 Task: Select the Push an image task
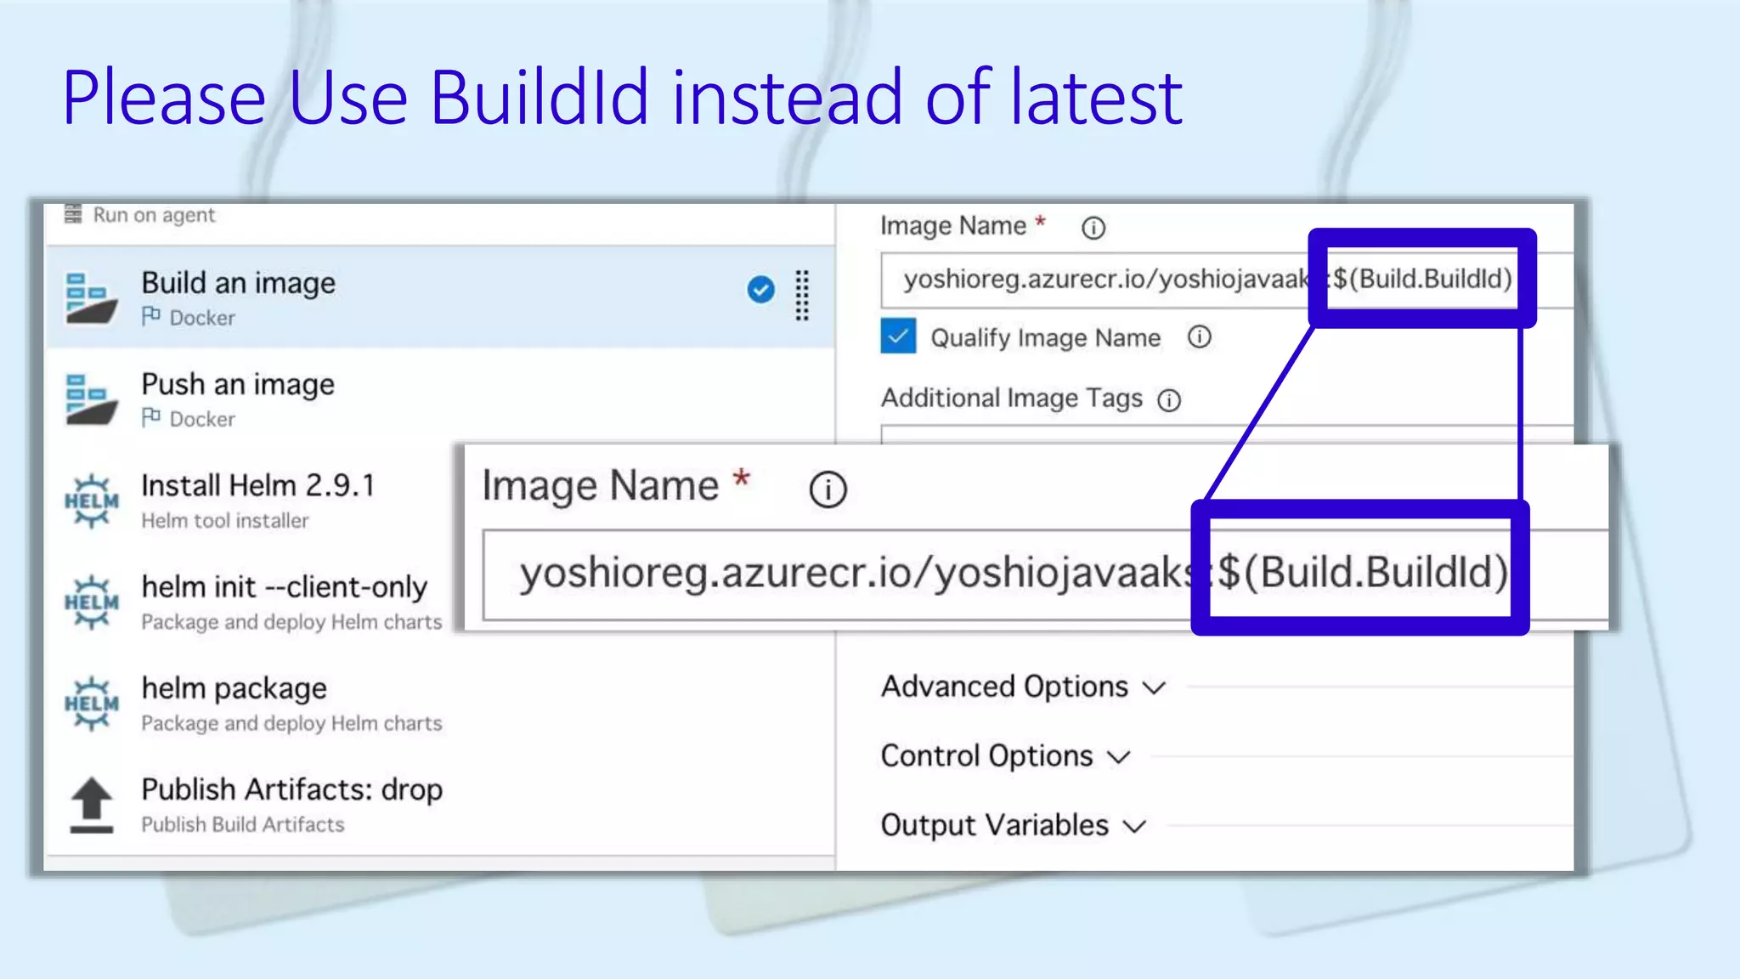pyautogui.click(x=440, y=399)
